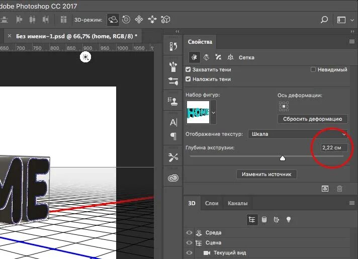Open the Properties panel flyout menu
This screenshot has height=259, width=358.
[x=352, y=42]
